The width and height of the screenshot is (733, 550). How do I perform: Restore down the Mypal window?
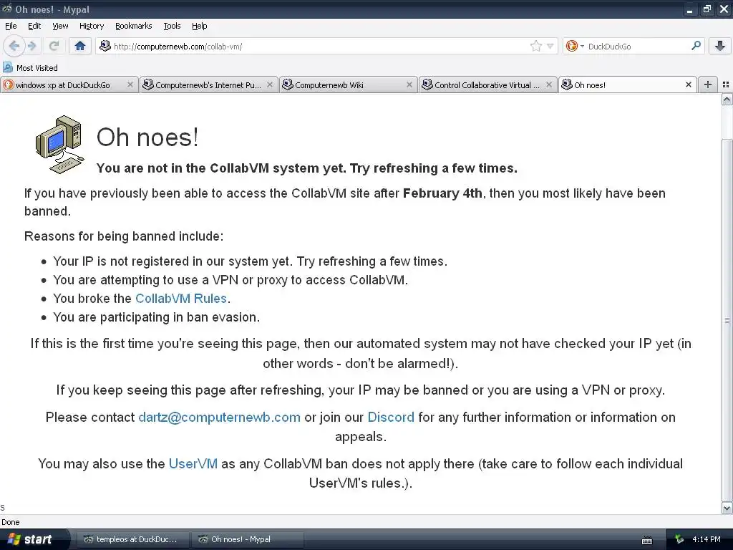tap(707, 9)
